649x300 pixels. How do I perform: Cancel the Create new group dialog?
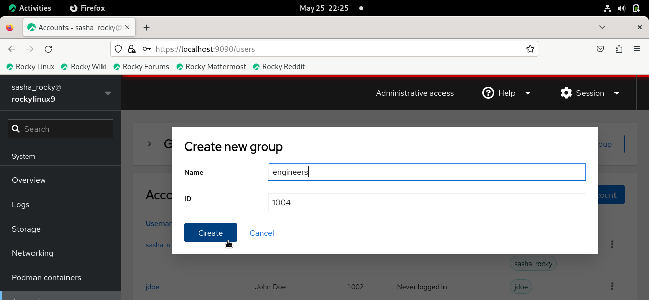pyautogui.click(x=262, y=233)
